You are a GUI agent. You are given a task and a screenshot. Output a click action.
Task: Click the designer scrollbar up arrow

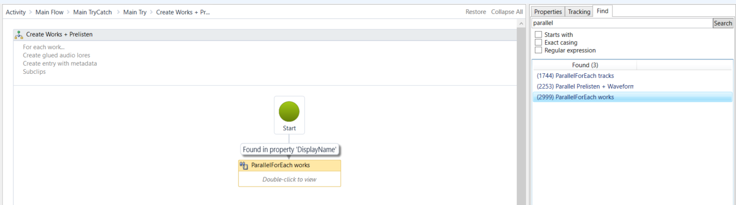coord(522,25)
